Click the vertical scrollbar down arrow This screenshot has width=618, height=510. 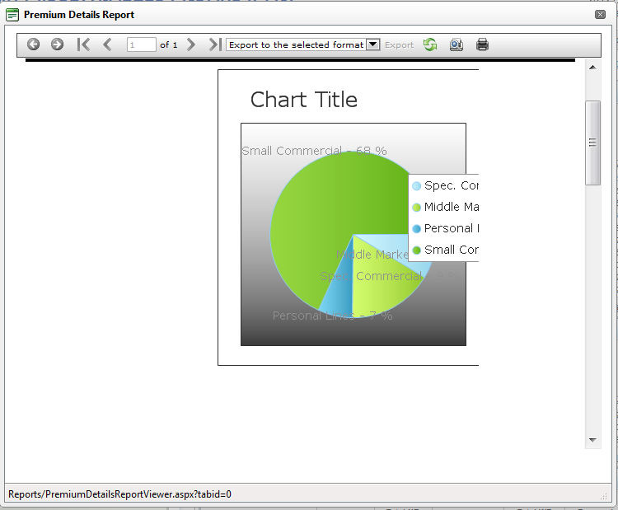(592, 440)
